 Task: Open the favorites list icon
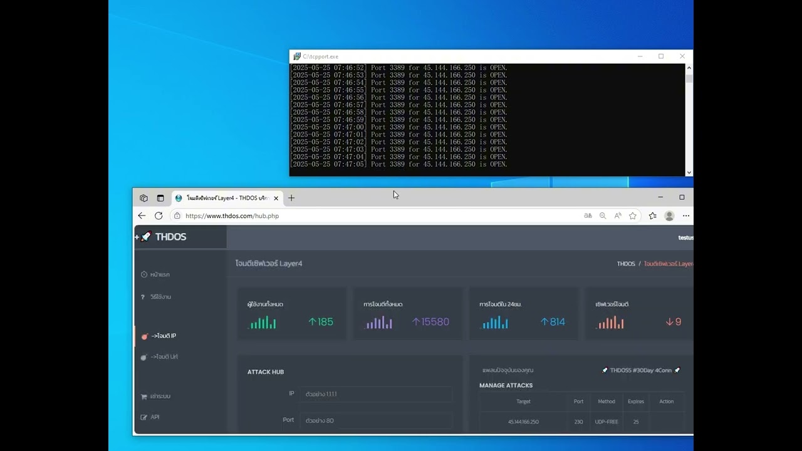[652, 215]
